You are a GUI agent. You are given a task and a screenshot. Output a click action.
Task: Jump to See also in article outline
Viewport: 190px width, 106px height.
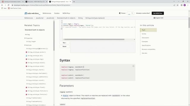pos(145,53)
